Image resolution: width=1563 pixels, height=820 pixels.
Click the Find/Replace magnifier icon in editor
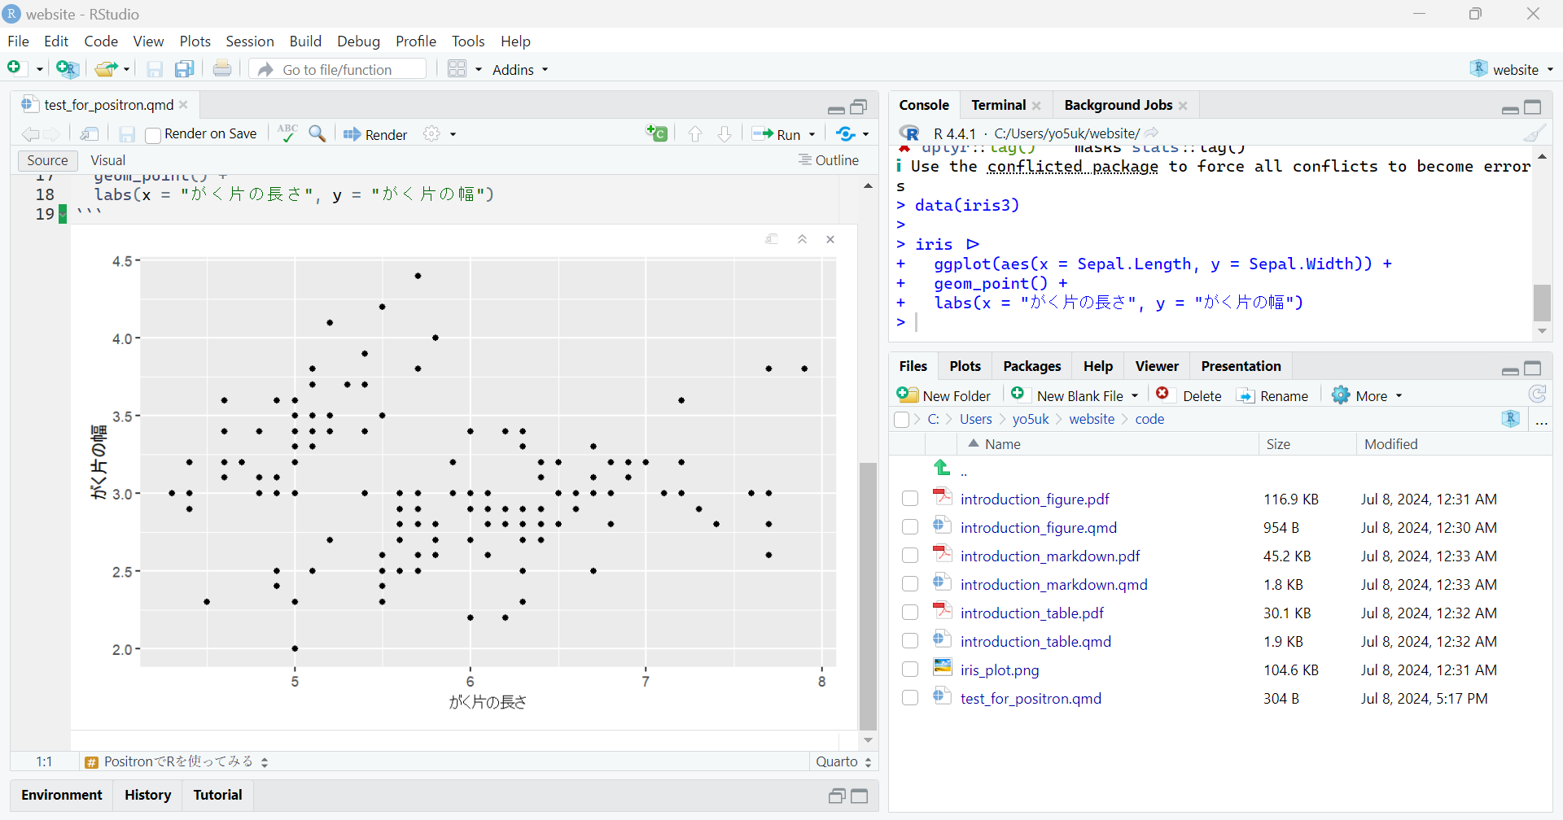click(317, 133)
